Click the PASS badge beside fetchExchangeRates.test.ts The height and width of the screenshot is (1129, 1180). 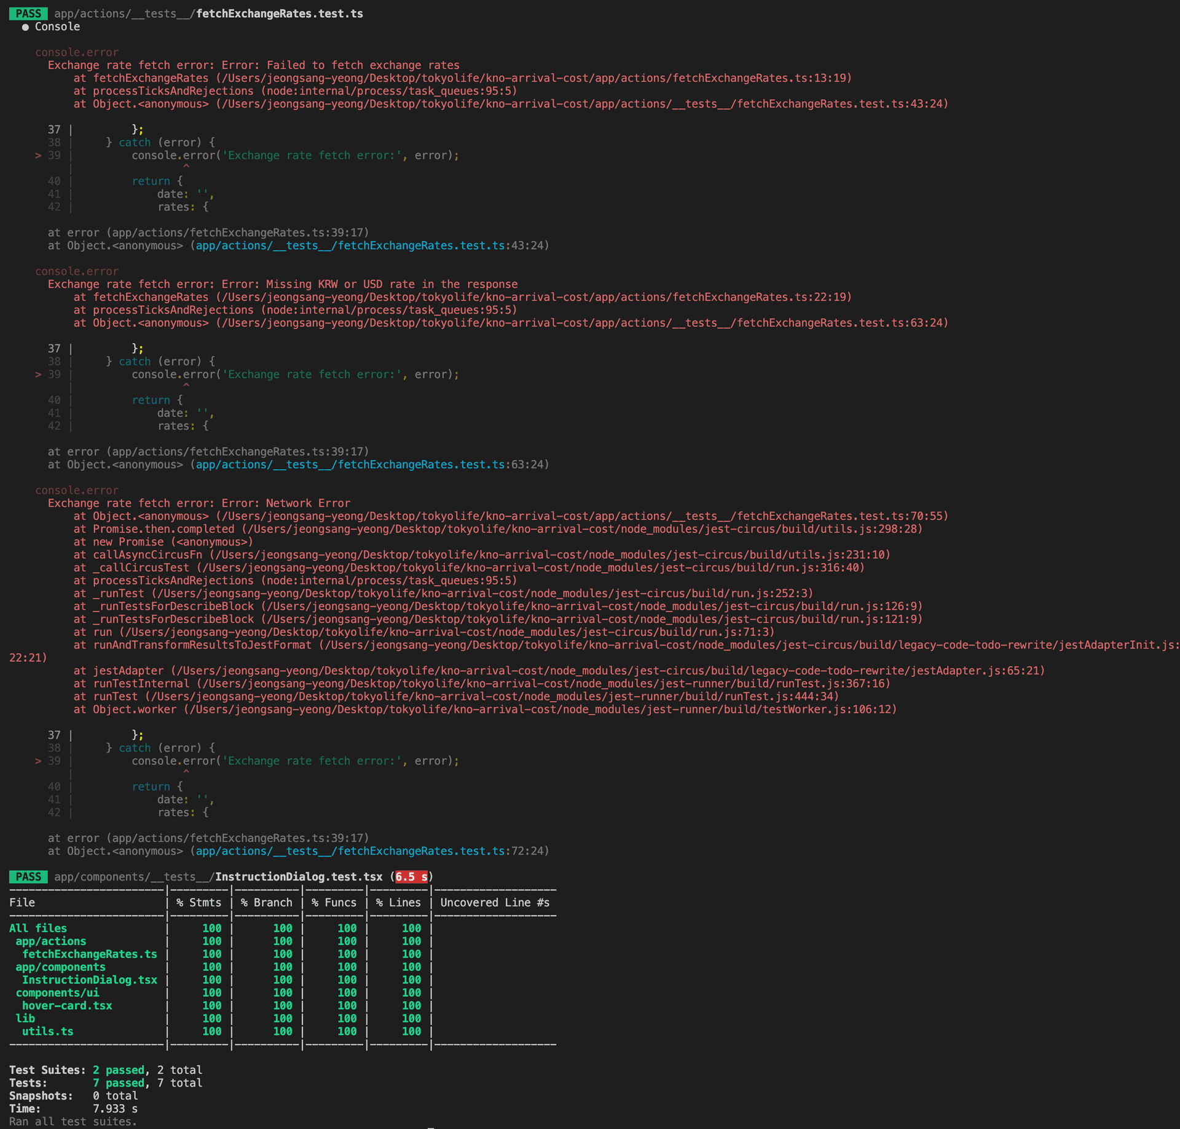pos(28,14)
